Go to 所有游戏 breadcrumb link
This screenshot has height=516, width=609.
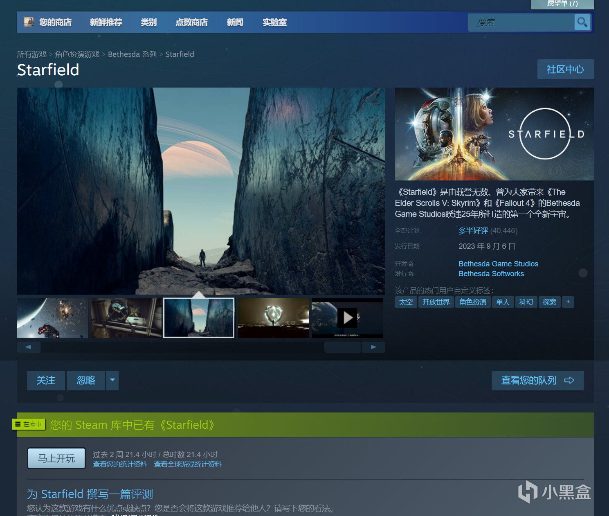31,54
